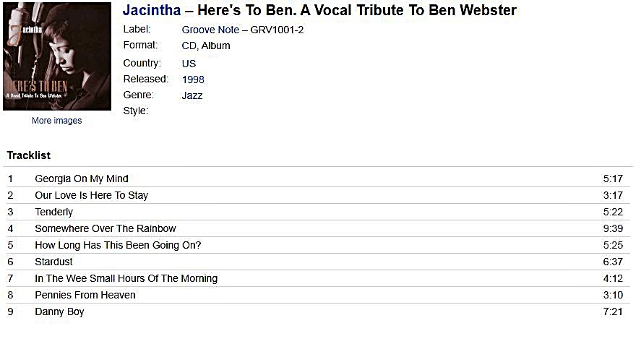
Task: Click the US country value
Action: point(189,64)
